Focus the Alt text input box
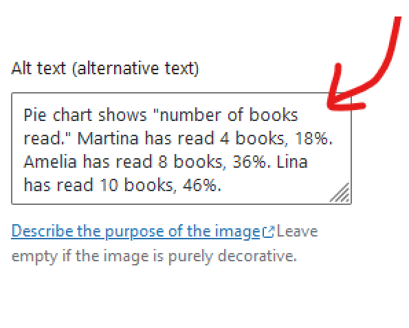The height and width of the screenshot is (328, 409). 181,149
